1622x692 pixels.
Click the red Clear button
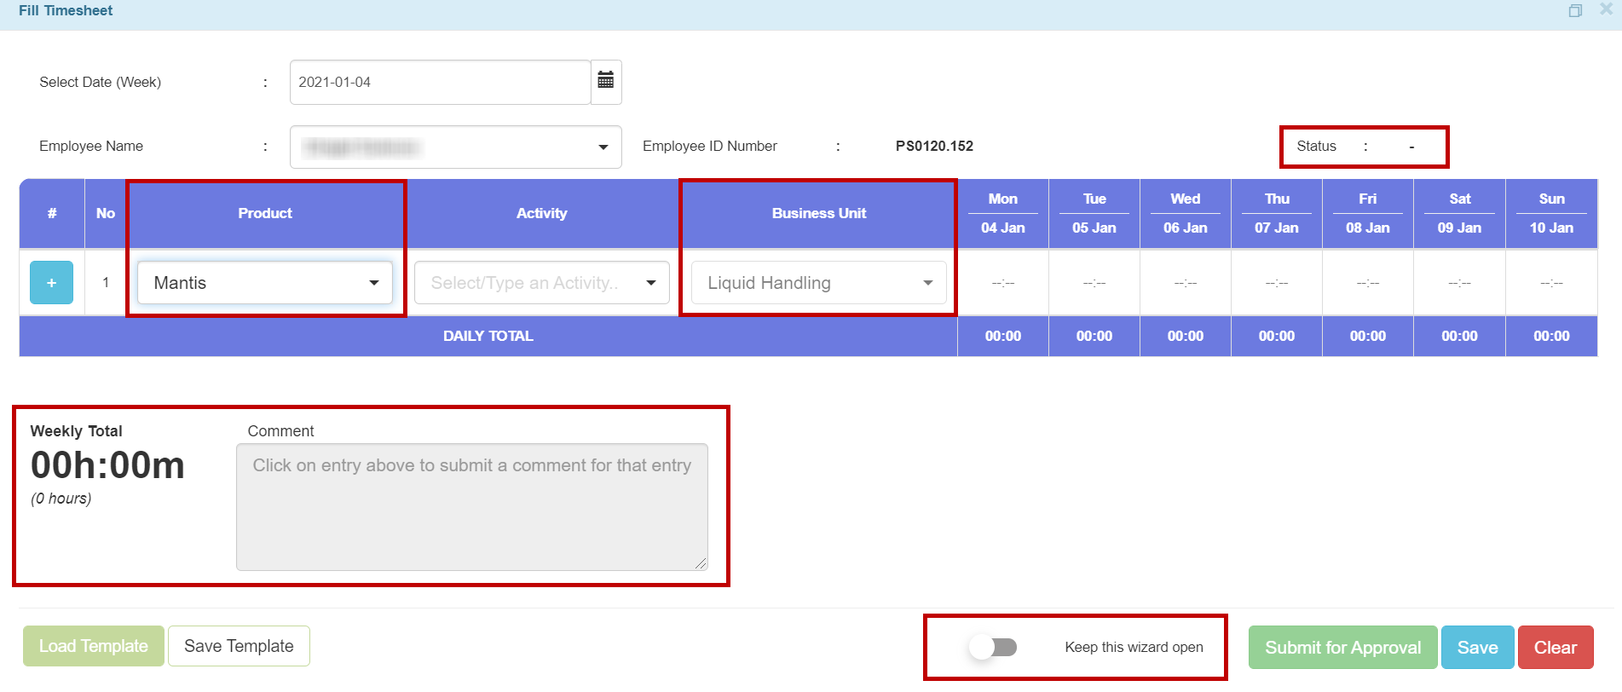(x=1555, y=648)
